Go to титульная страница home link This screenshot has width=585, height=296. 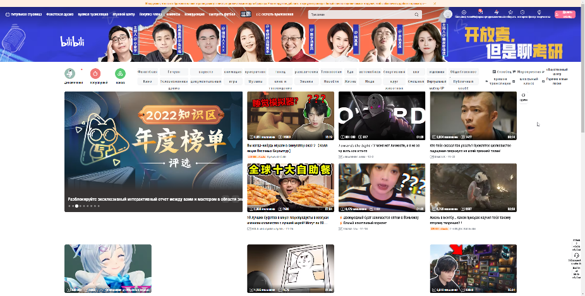[x=23, y=14]
